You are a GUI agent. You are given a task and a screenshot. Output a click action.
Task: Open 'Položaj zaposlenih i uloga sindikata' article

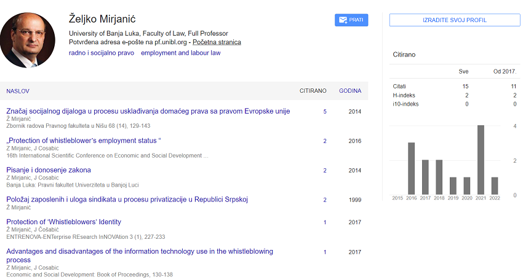[x=127, y=200]
